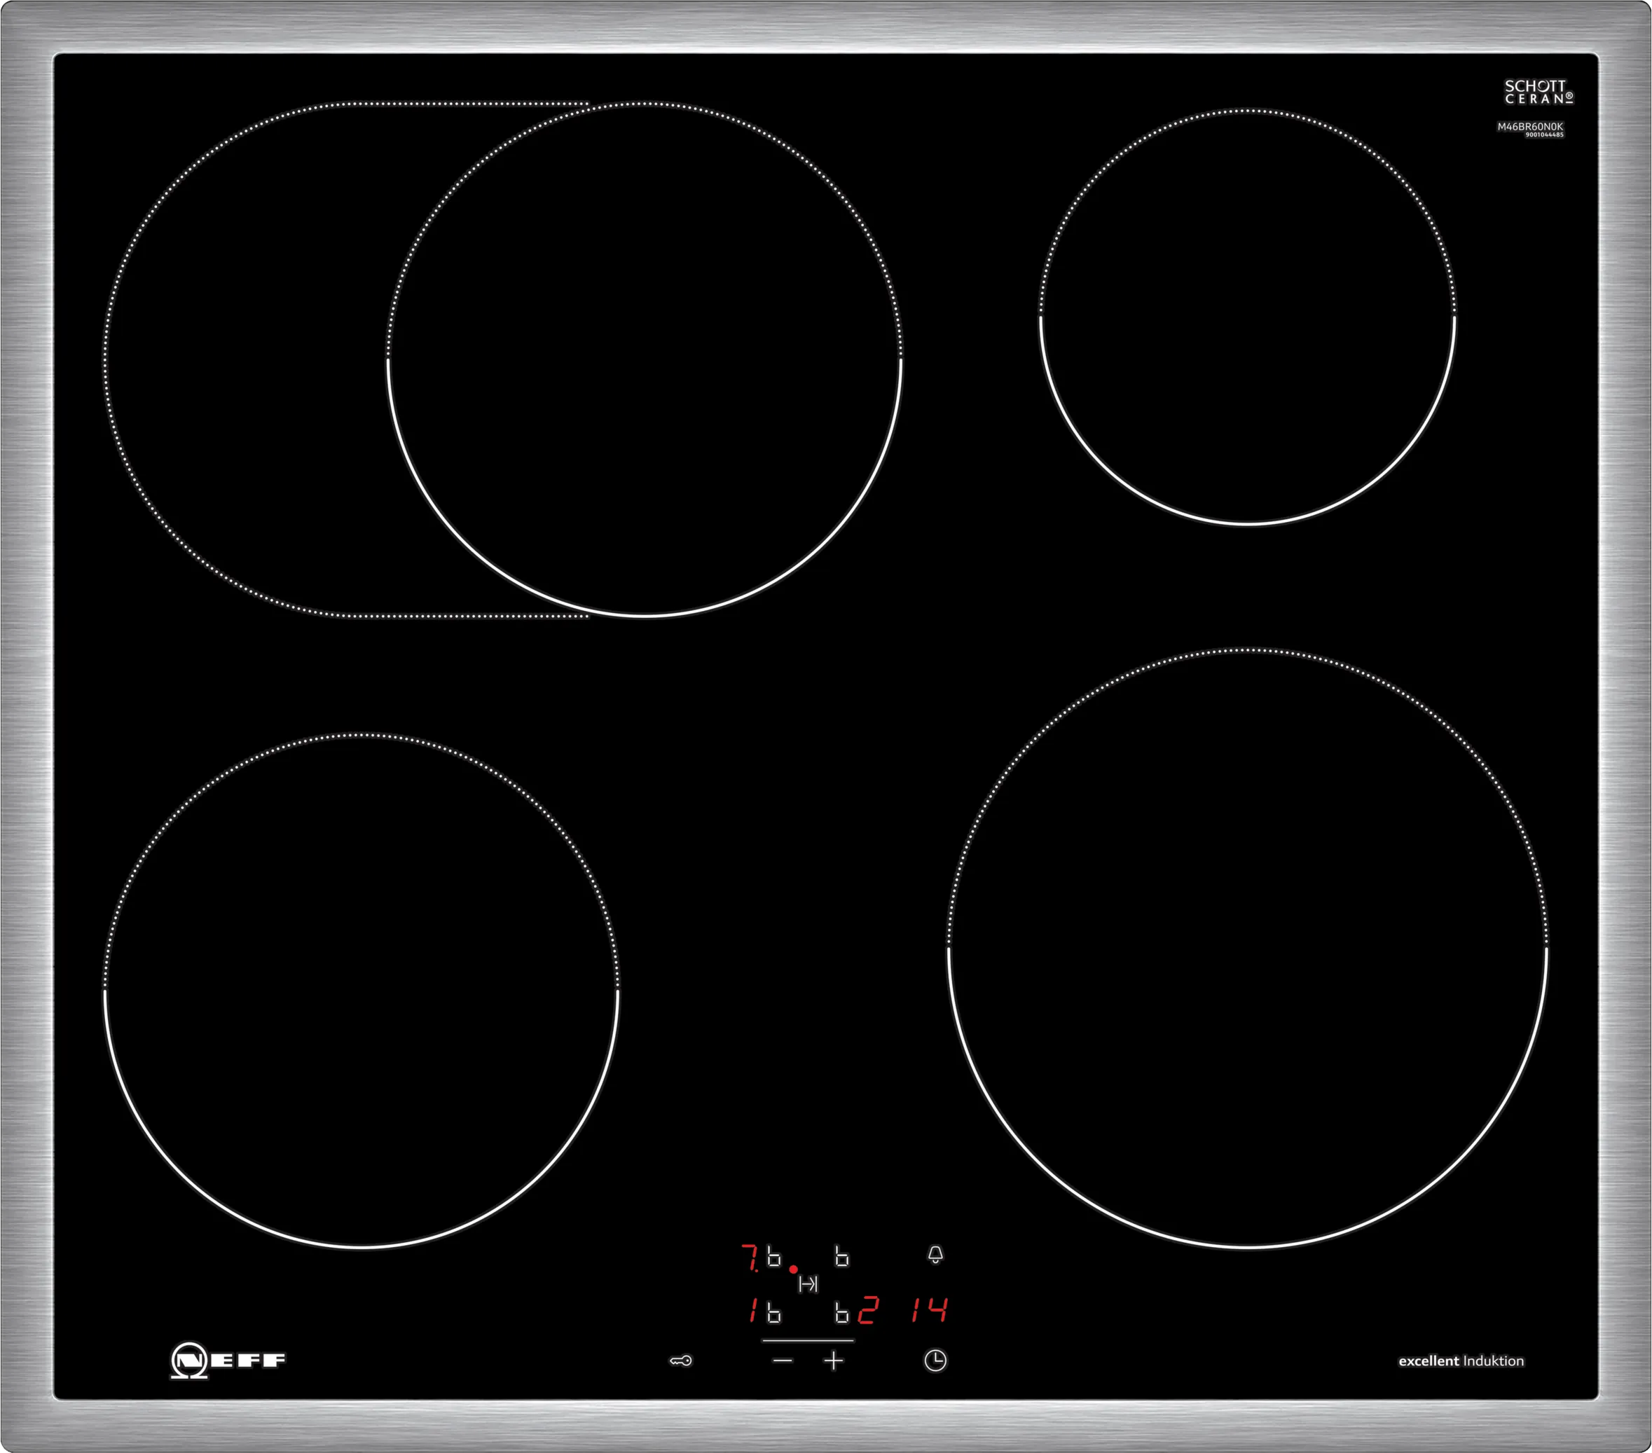
Task: Tap the red '14' timer display
Action: [930, 1310]
